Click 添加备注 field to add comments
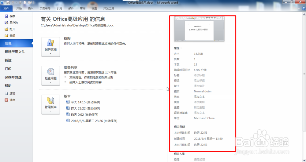The height and width of the screenshot is (162, 306). coord(199,86)
